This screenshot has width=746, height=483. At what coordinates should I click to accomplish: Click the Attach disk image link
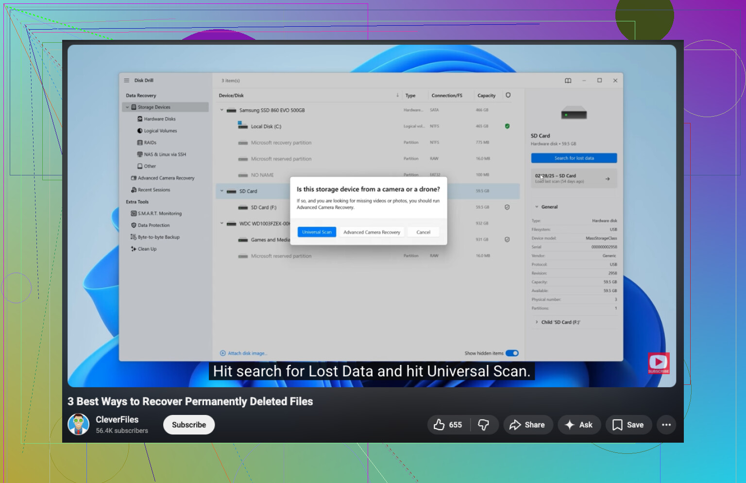click(x=244, y=353)
